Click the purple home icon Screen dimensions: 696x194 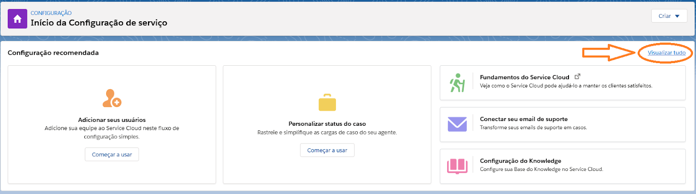pyautogui.click(x=17, y=19)
